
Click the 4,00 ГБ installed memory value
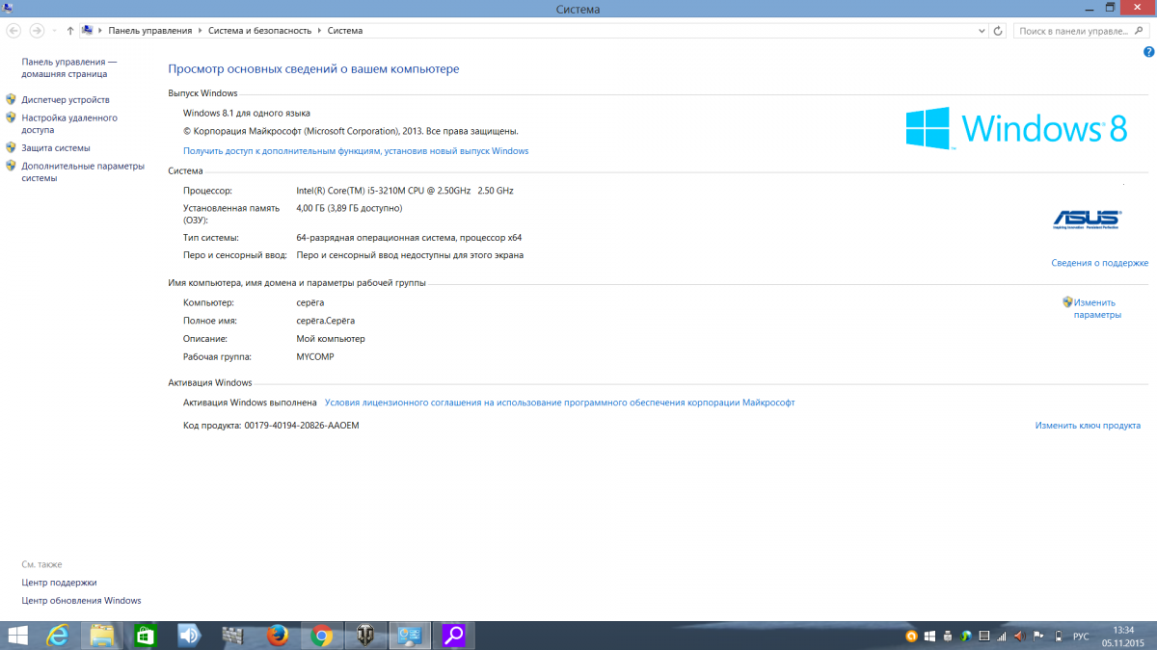point(349,208)
